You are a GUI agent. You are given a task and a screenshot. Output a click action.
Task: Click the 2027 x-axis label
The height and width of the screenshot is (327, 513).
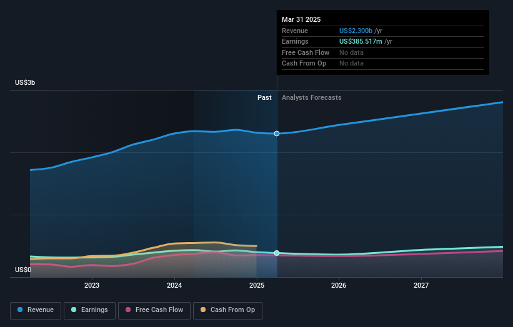421,286
